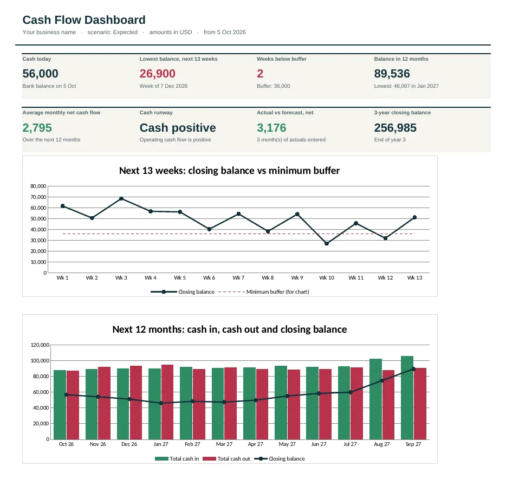Viewport: 506px width, 479px height.
Task: Click the Wk 1 closing balance data point
Action: (x=63, y=206)
